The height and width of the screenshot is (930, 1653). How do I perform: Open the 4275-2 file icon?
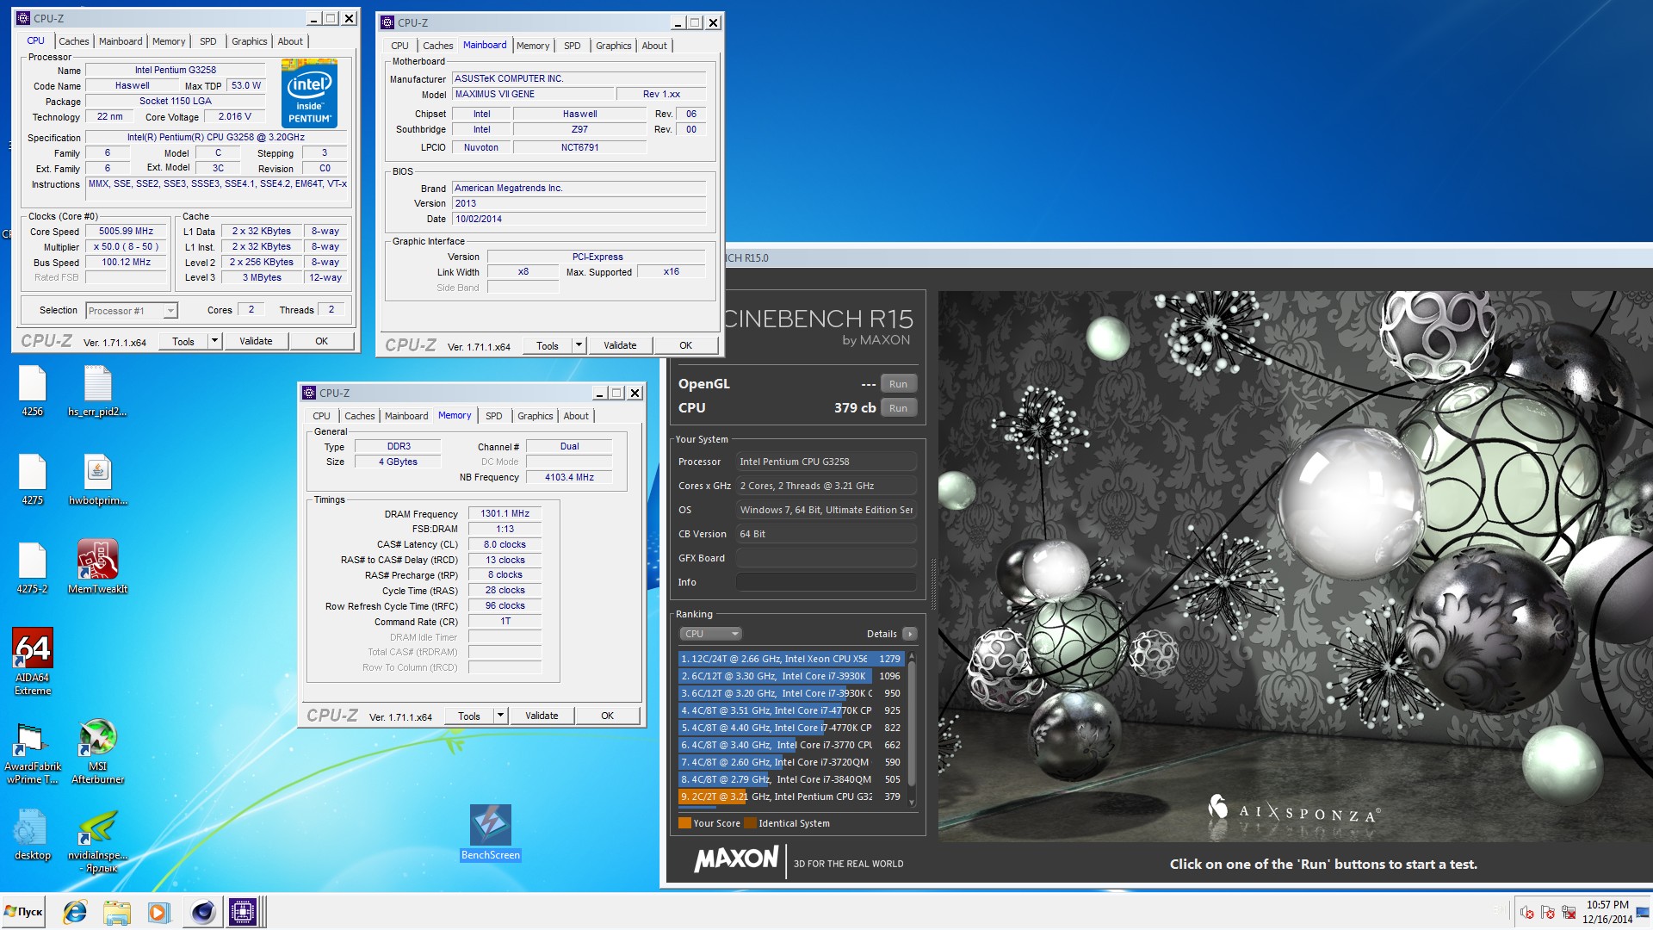32,568
